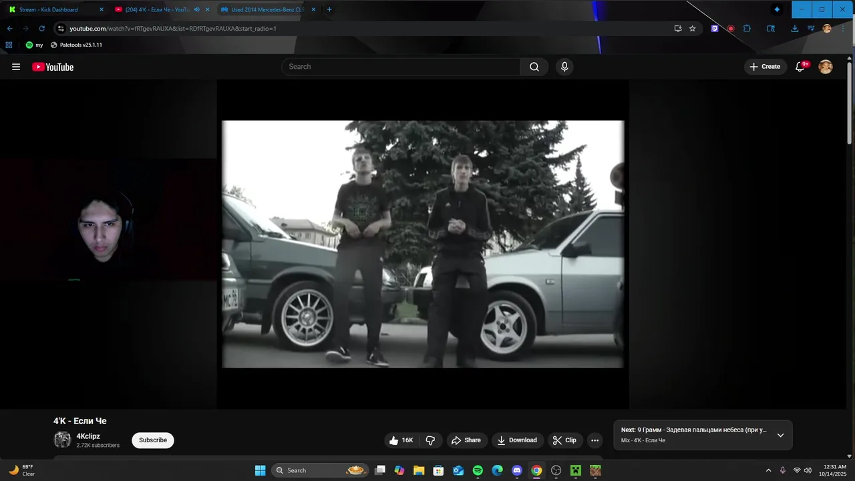Open the YouTube guide hamburger menu
Viewport: 855px width, 481px height.
point(16,67)
